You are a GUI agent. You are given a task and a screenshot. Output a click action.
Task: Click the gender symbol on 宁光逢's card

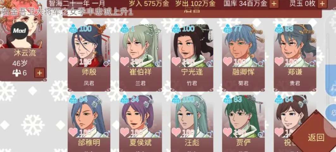[x=209, y=63]
